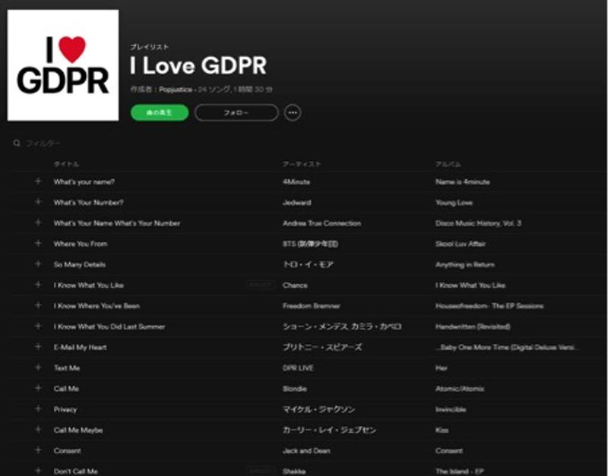Open the three-dots more options button
Image resolution: width=608 pixels, height=476 pixels.
(x=293, y=112)
